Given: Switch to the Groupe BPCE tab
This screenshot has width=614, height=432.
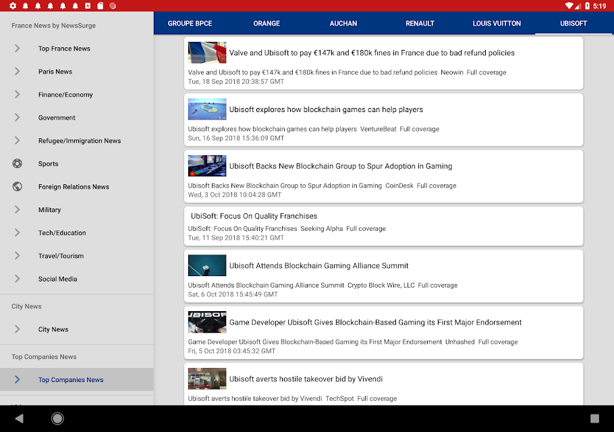Looking at the screenshot, I should [x=190, y=23].
